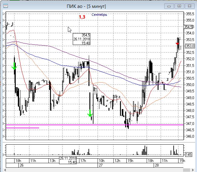
Task: Click the date '28' on time axis
Action: tap(157, 165)
